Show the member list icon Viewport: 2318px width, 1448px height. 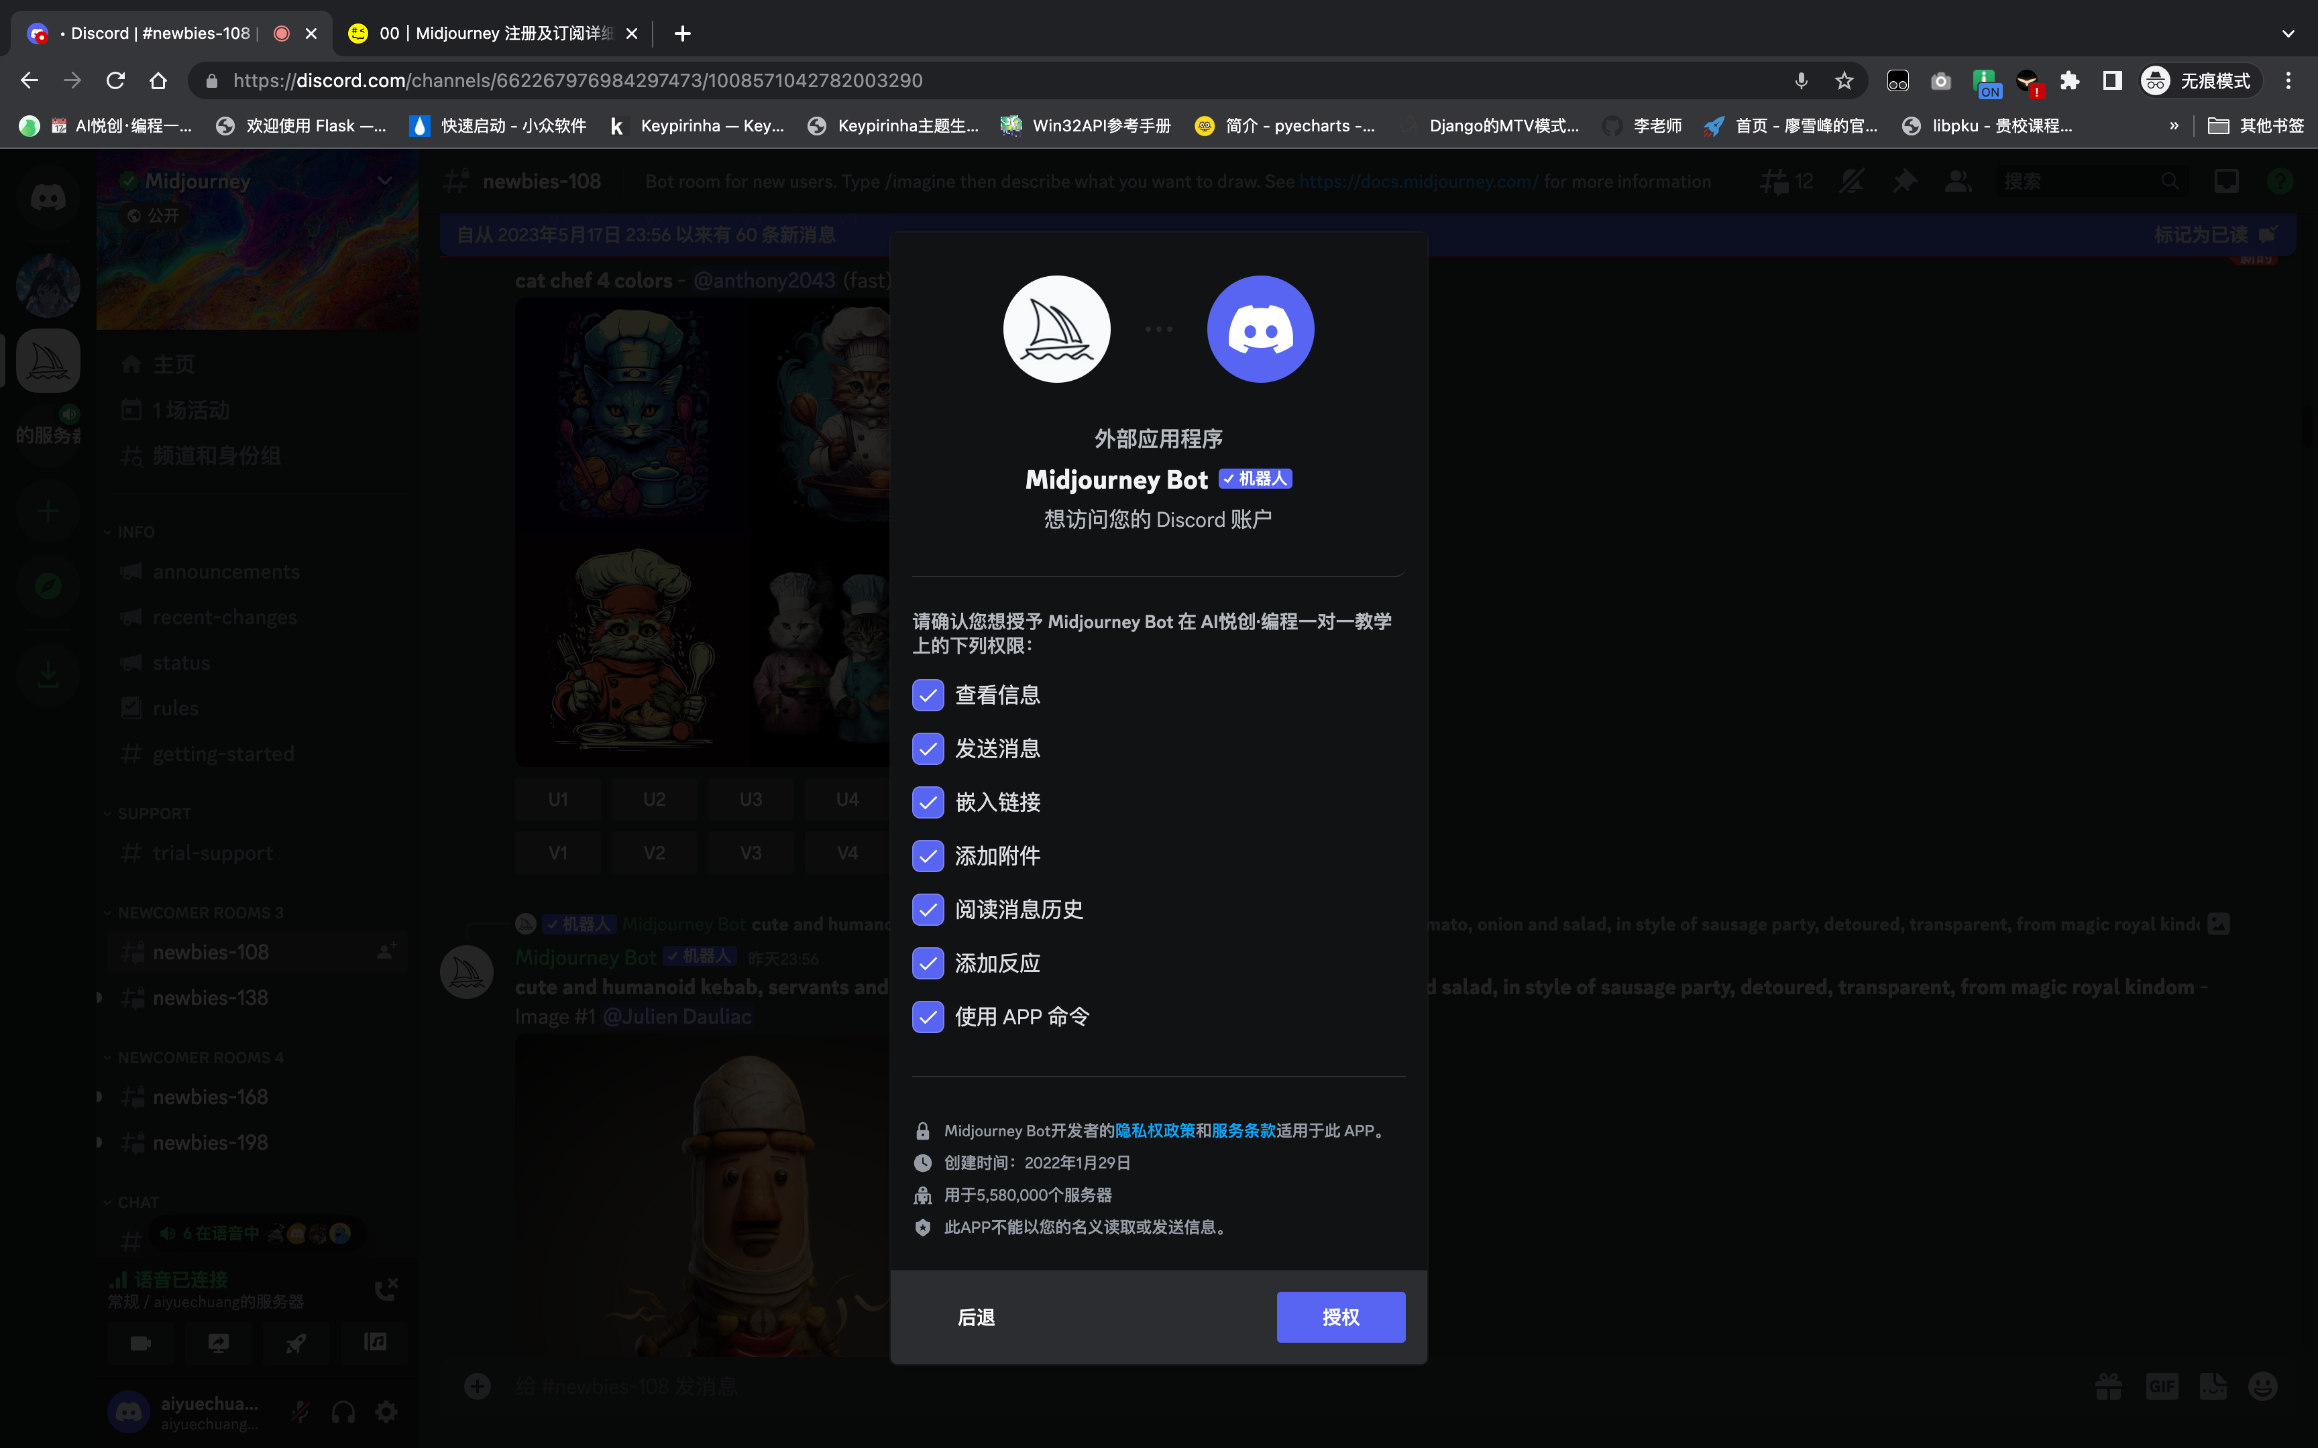tap(1958, 181)
